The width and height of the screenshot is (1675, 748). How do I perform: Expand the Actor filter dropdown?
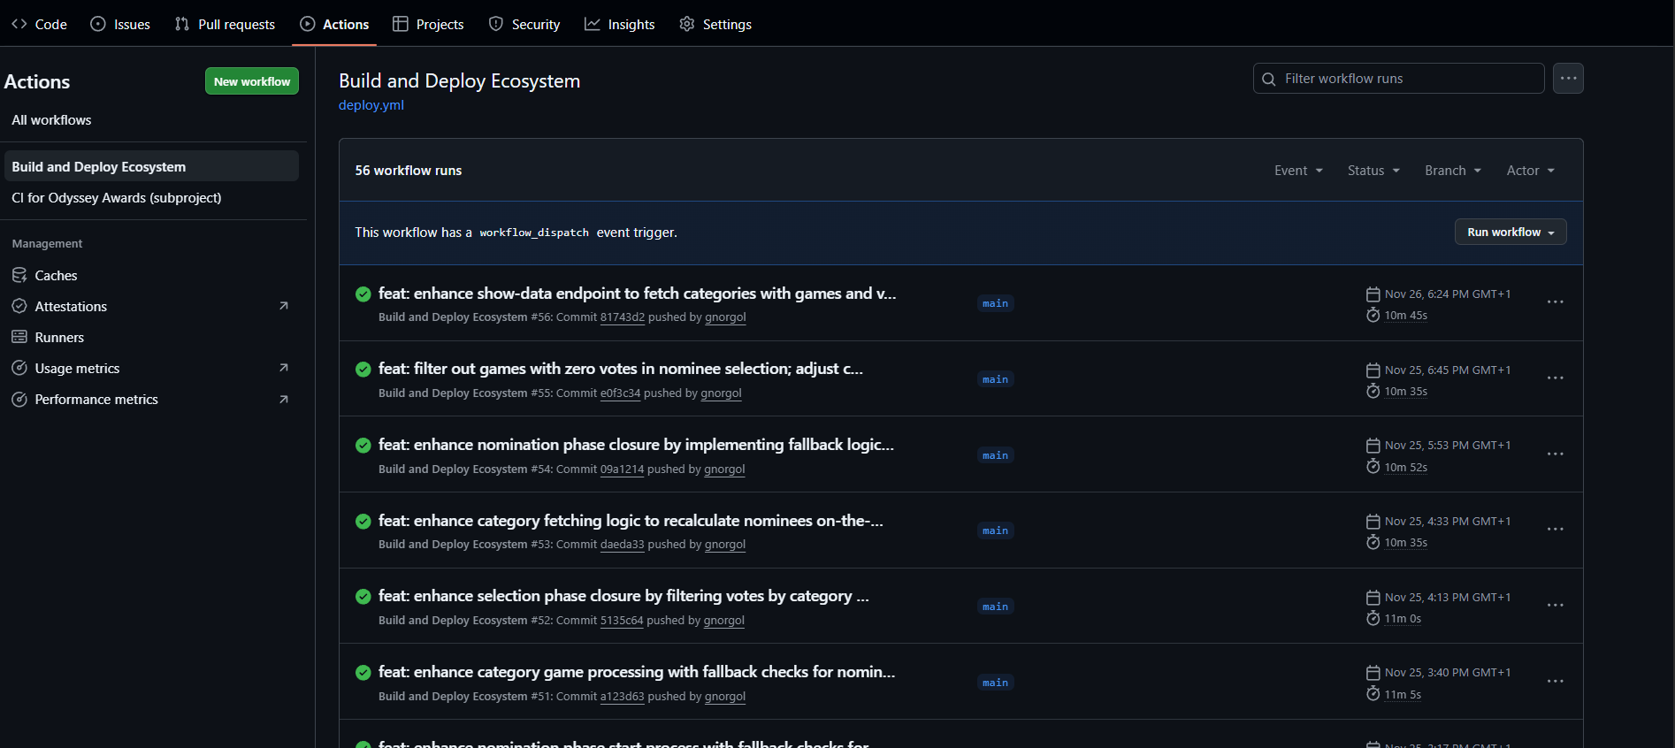coord(1531,171)
